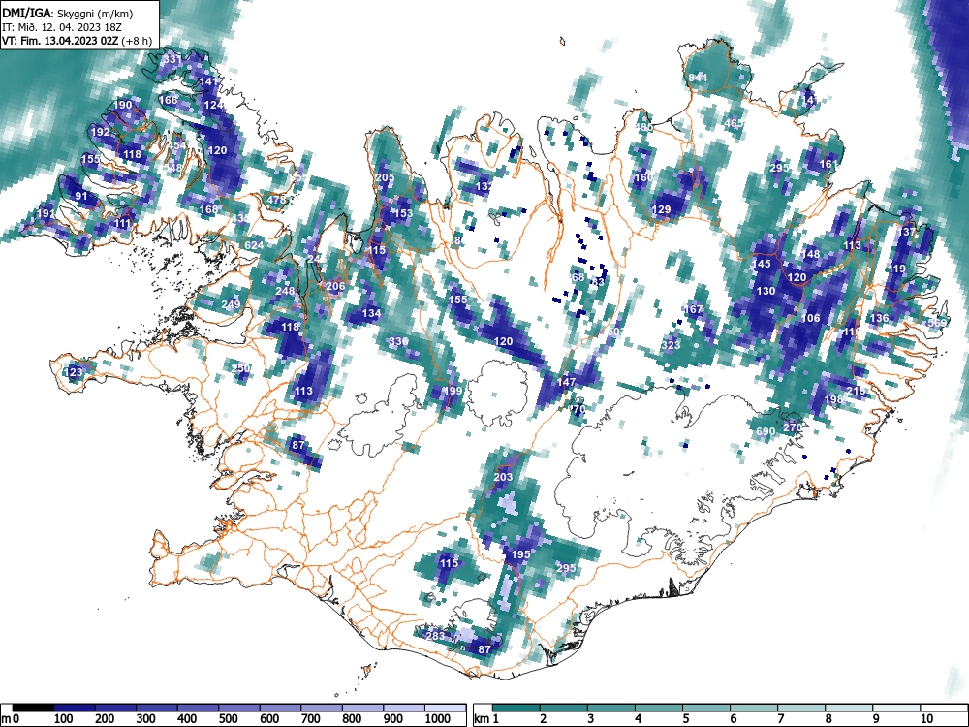
Task: Click the visibility value '844' on the map
Action: point(698,78)
